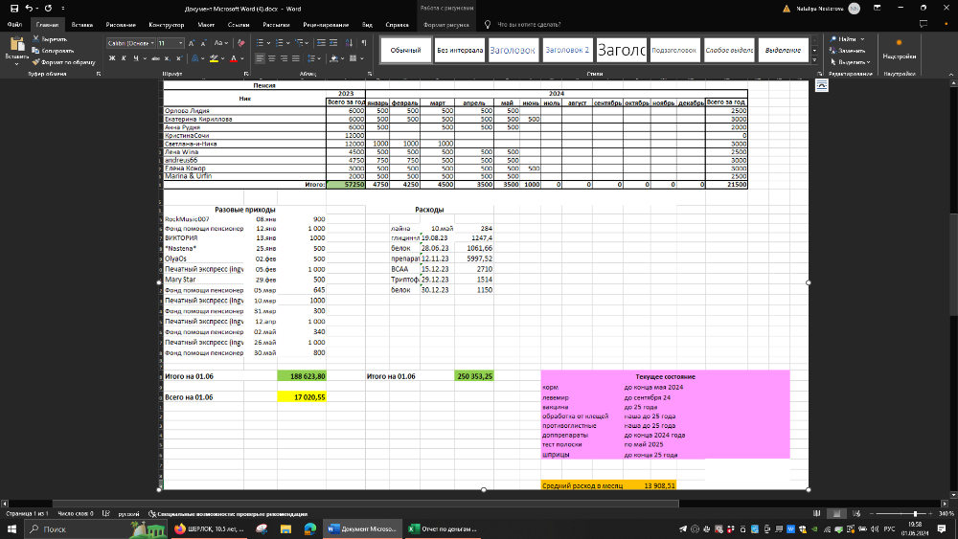The image size is (958, 539).
Task: Click the layout options icon beside the picture
Action: 822,86
